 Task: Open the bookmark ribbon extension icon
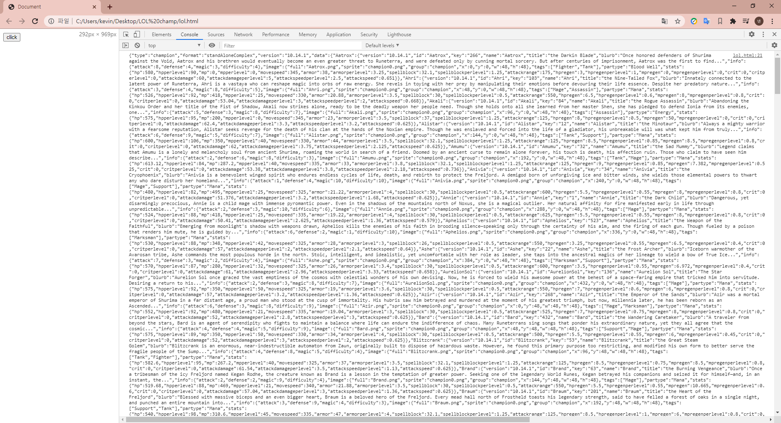pyautogui.click(x=720, y=21)
